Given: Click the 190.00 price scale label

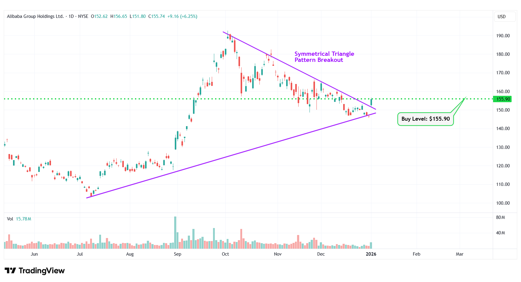Looking at the screenshot, I should pos(503,36).
